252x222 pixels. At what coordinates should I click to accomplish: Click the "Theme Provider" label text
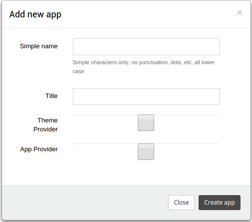click(45, 125)
